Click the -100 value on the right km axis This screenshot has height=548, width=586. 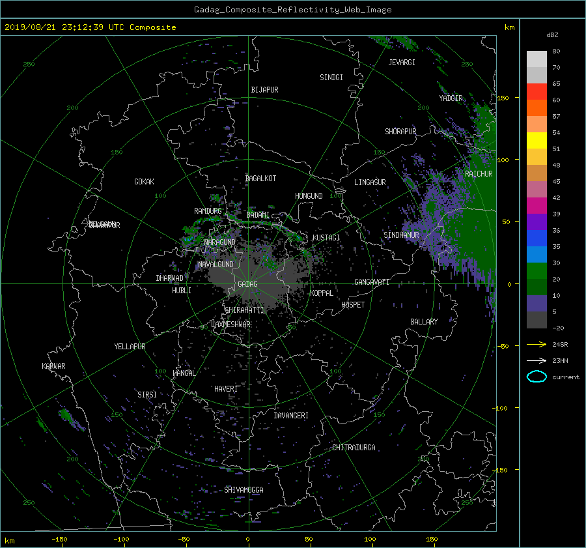499,408
